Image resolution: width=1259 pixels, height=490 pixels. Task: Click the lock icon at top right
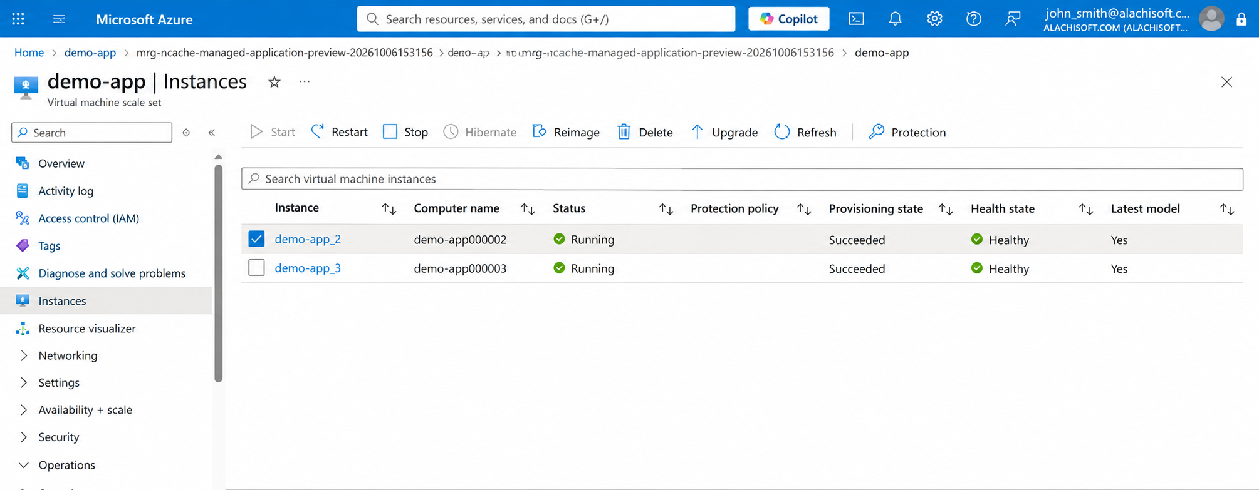coord(1241,19)
